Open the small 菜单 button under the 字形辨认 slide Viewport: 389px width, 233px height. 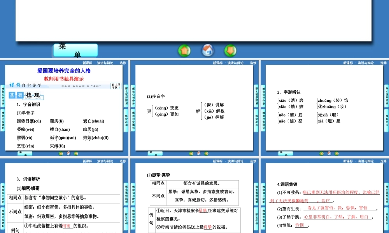coord(285,153)
